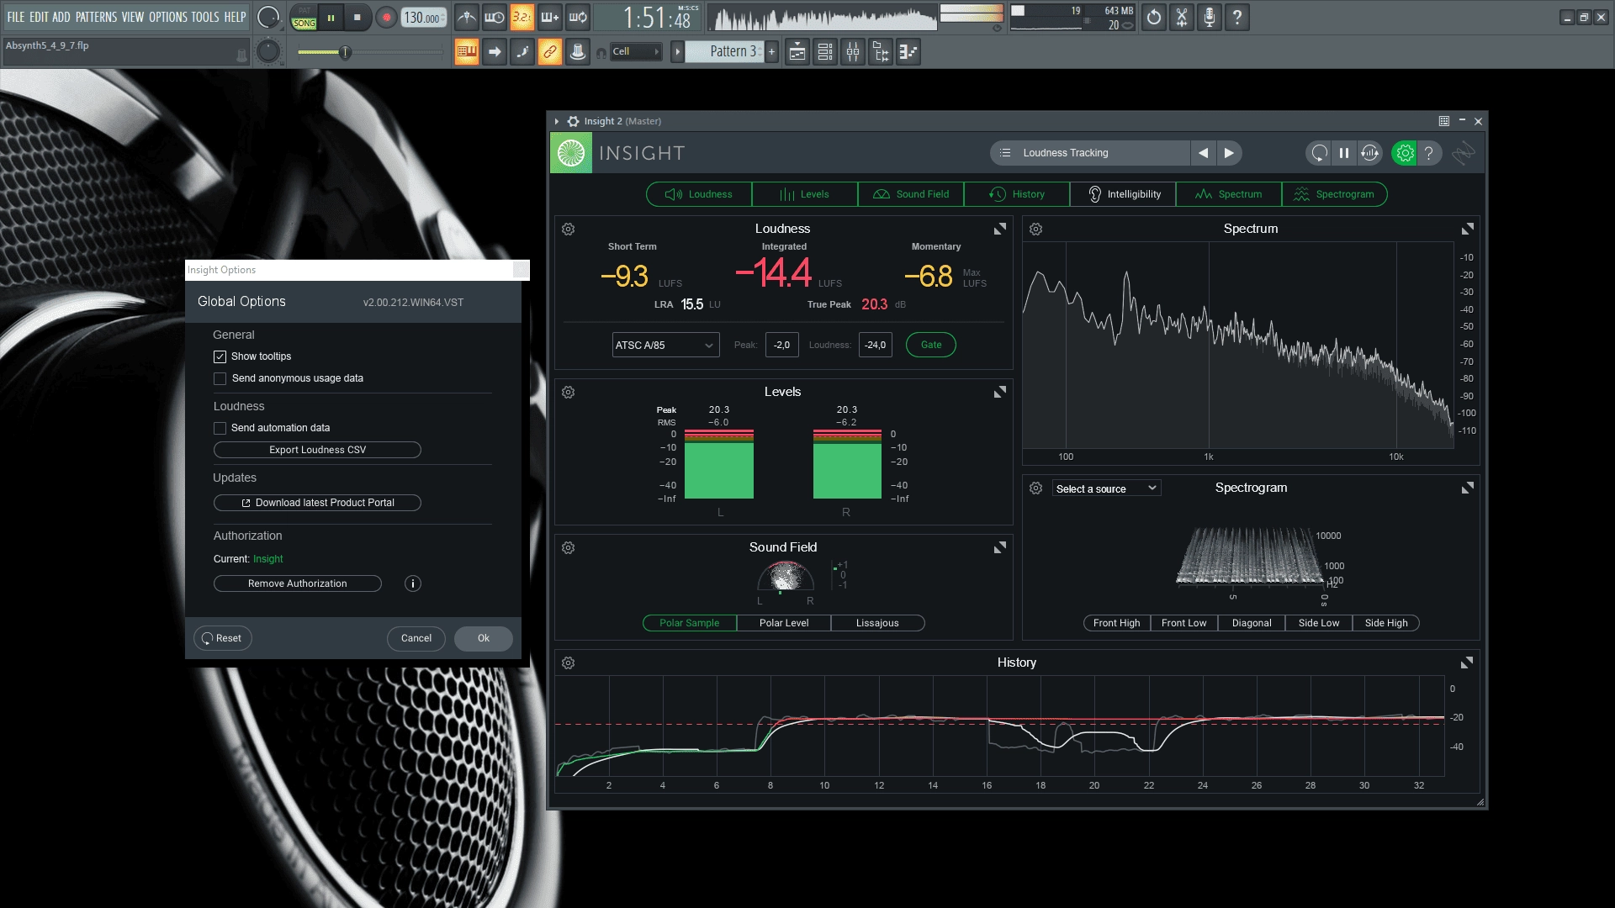Screen dimensions: 1615x908
Task: Toggle multilink to controllers icon
Action: pos(578,52)
